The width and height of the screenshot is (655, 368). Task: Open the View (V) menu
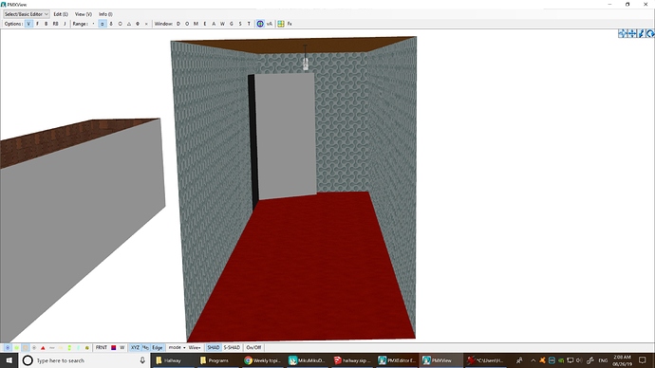click(x=84, y=14)
